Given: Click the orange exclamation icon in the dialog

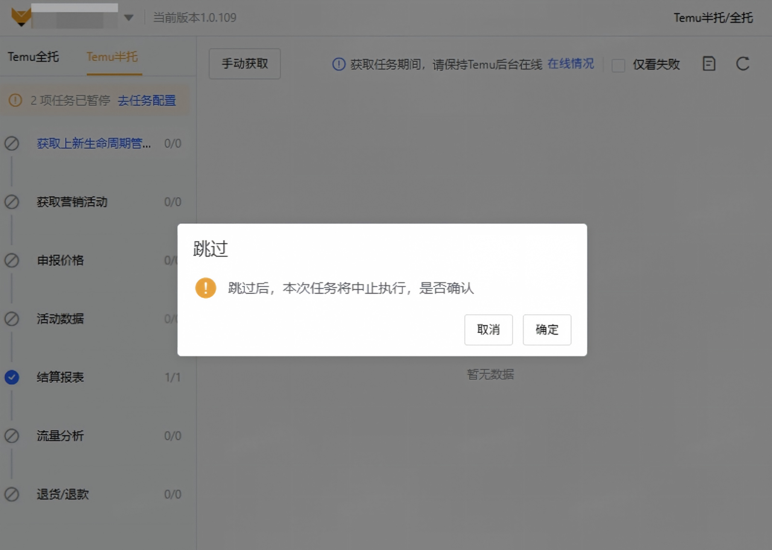Looking at the screenshot, I should point(206,288).
